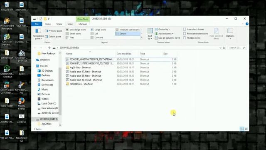Open the windows desktop icon
This screenshot has width=266, height=150.
point(22,118)
